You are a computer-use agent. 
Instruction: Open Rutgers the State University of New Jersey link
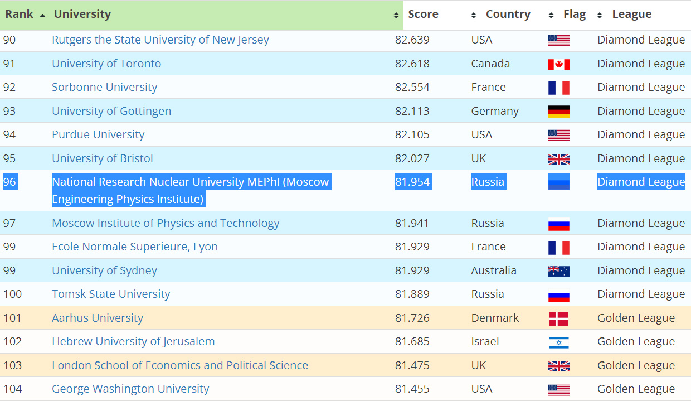click(160, 40)
